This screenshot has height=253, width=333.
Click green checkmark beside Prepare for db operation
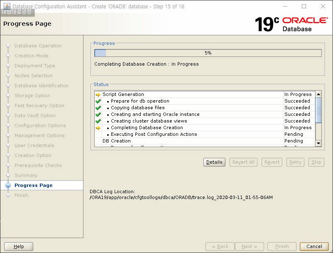tap(98, 101)
